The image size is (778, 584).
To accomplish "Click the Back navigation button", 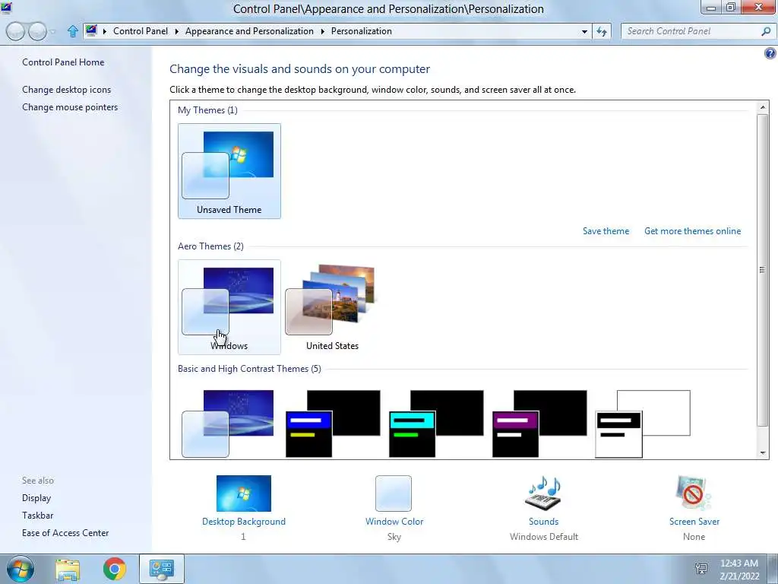I will pyautogui.click(x=15, y=31).
